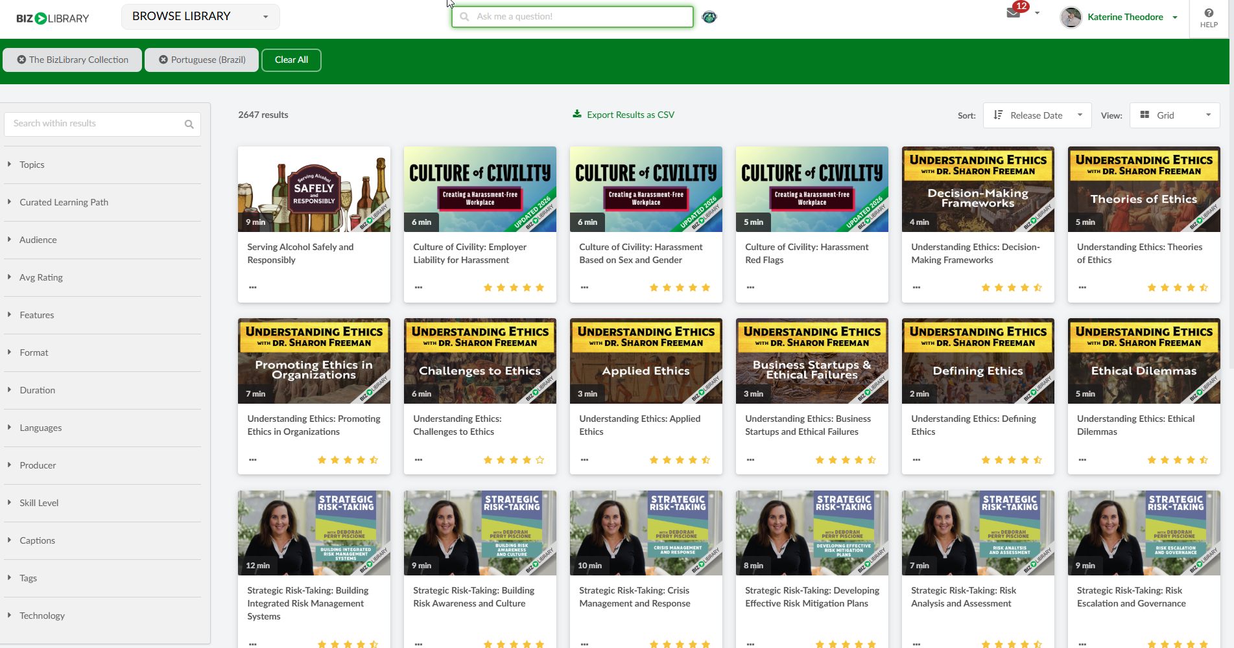Open the Business Startups & Ethical Failures thumbnail

pos(812,361)
